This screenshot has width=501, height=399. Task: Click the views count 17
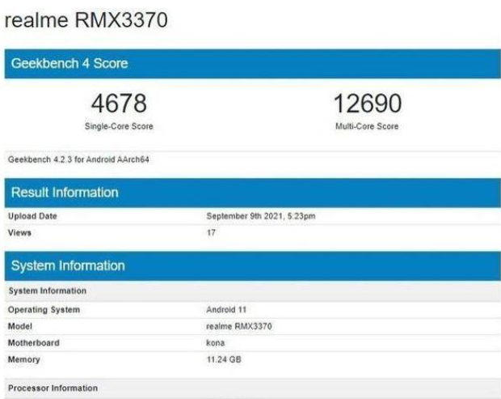coord(211,232)
